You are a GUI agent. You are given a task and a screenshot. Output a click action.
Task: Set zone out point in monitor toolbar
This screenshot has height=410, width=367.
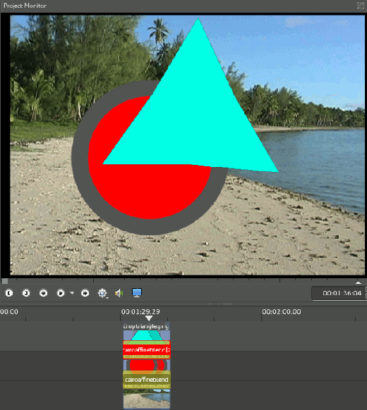point(26,293)
